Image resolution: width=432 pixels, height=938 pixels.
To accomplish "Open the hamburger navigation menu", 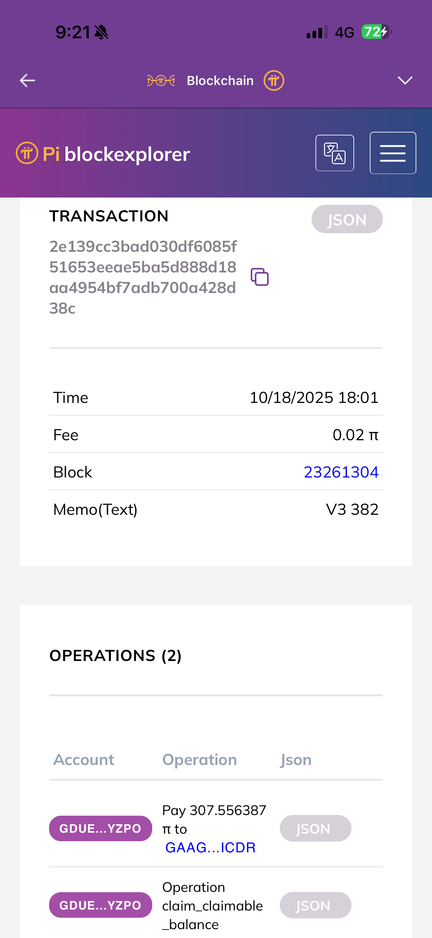I will (x=393, y=153).
